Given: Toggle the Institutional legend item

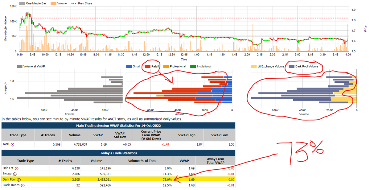Looking at the screenshot, I should [200, 66].
